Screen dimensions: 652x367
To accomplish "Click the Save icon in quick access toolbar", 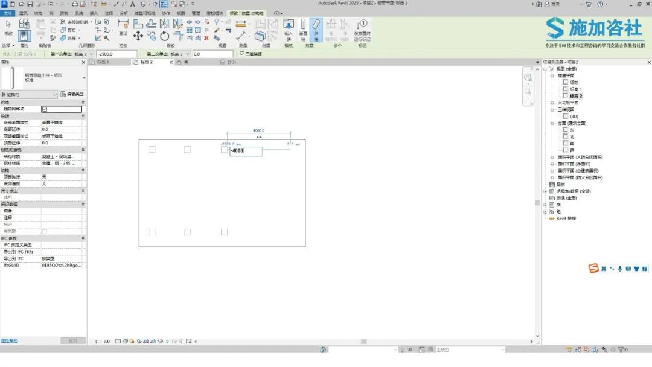I will click(30, 4).
